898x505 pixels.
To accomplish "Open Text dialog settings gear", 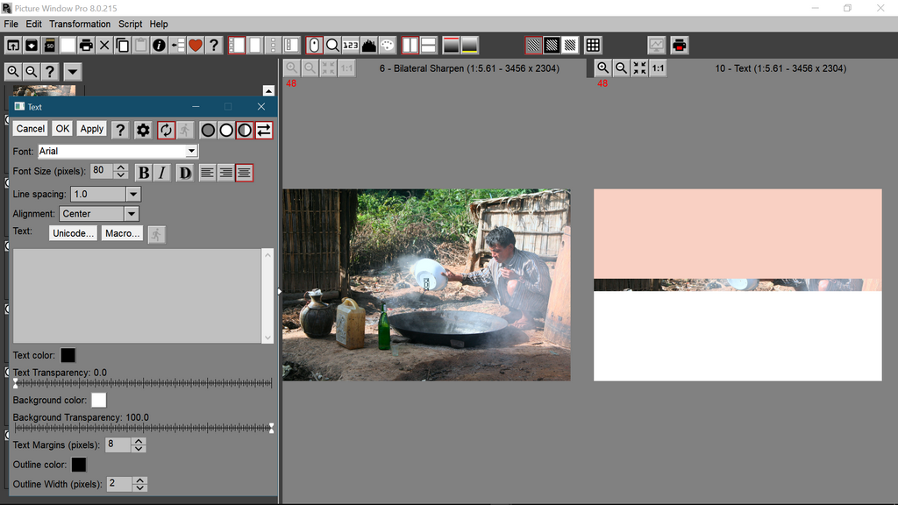I will [143, 130].
